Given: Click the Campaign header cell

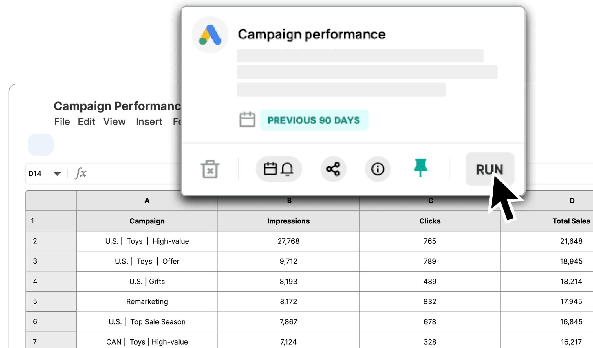Looking at the screenshot, I should 147,221.
